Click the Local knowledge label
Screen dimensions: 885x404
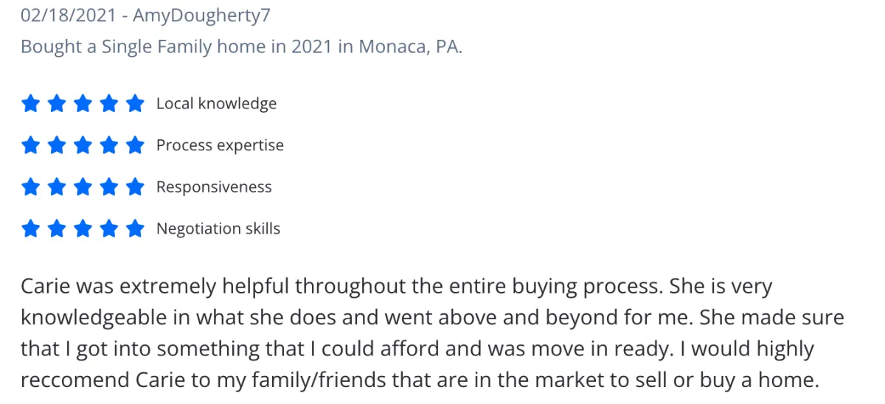point(216,104)
